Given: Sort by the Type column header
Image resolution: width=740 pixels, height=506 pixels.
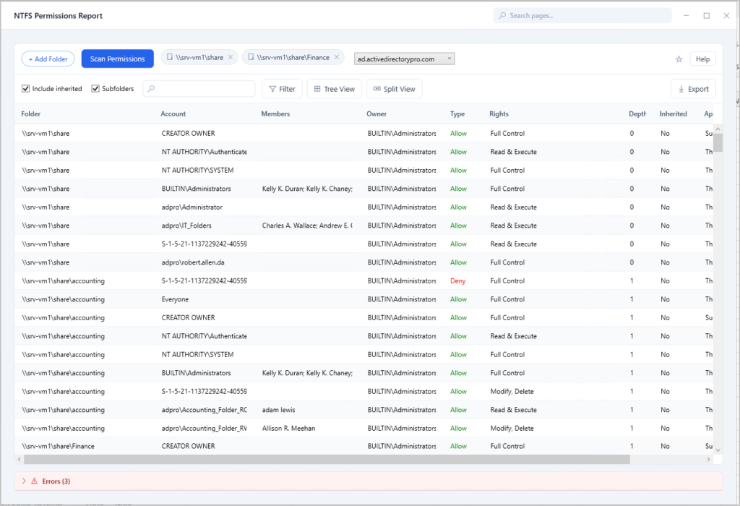Looking at the screenshot, I should pyautogui.click(x=457, y=113).
